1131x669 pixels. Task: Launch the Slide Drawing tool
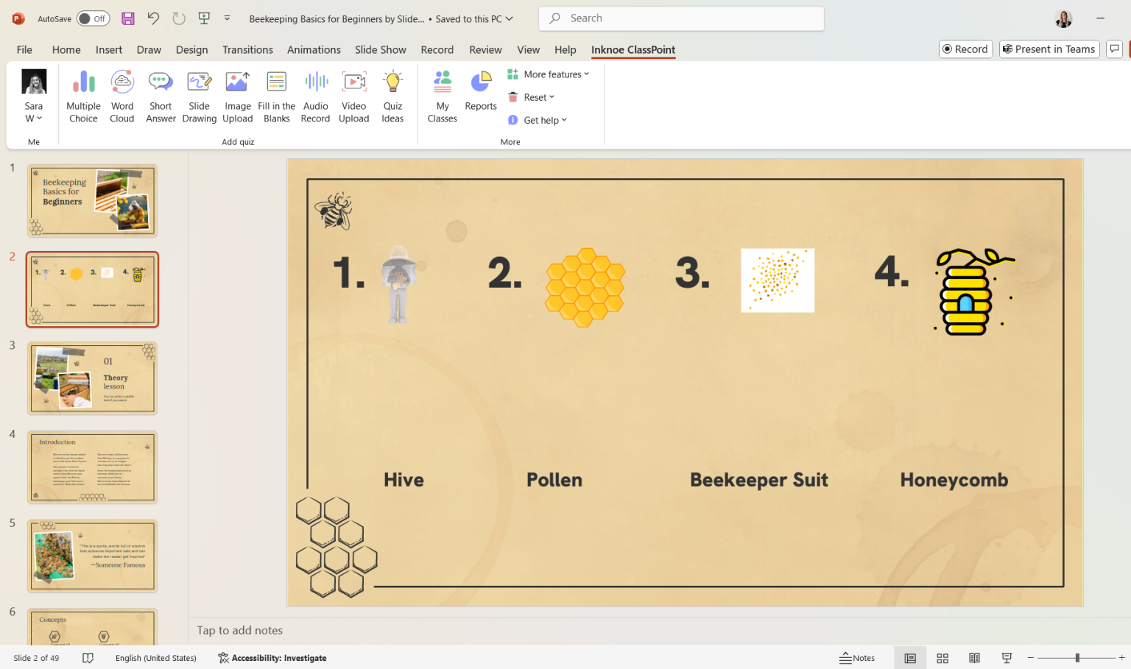tap(199, 96)
